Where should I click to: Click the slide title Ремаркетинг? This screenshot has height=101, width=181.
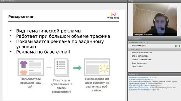[21, 17]
